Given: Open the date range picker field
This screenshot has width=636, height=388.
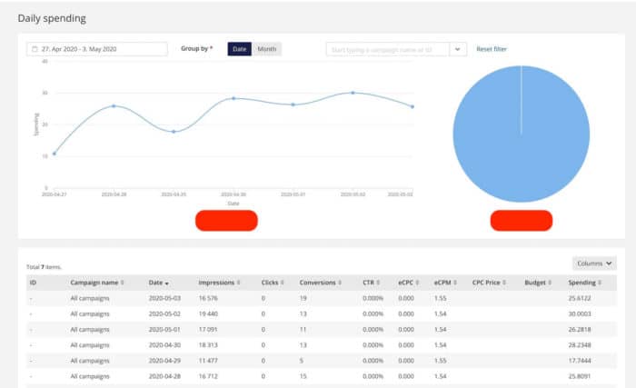Looking at the screenshot, I should click(x=97, y=49).
